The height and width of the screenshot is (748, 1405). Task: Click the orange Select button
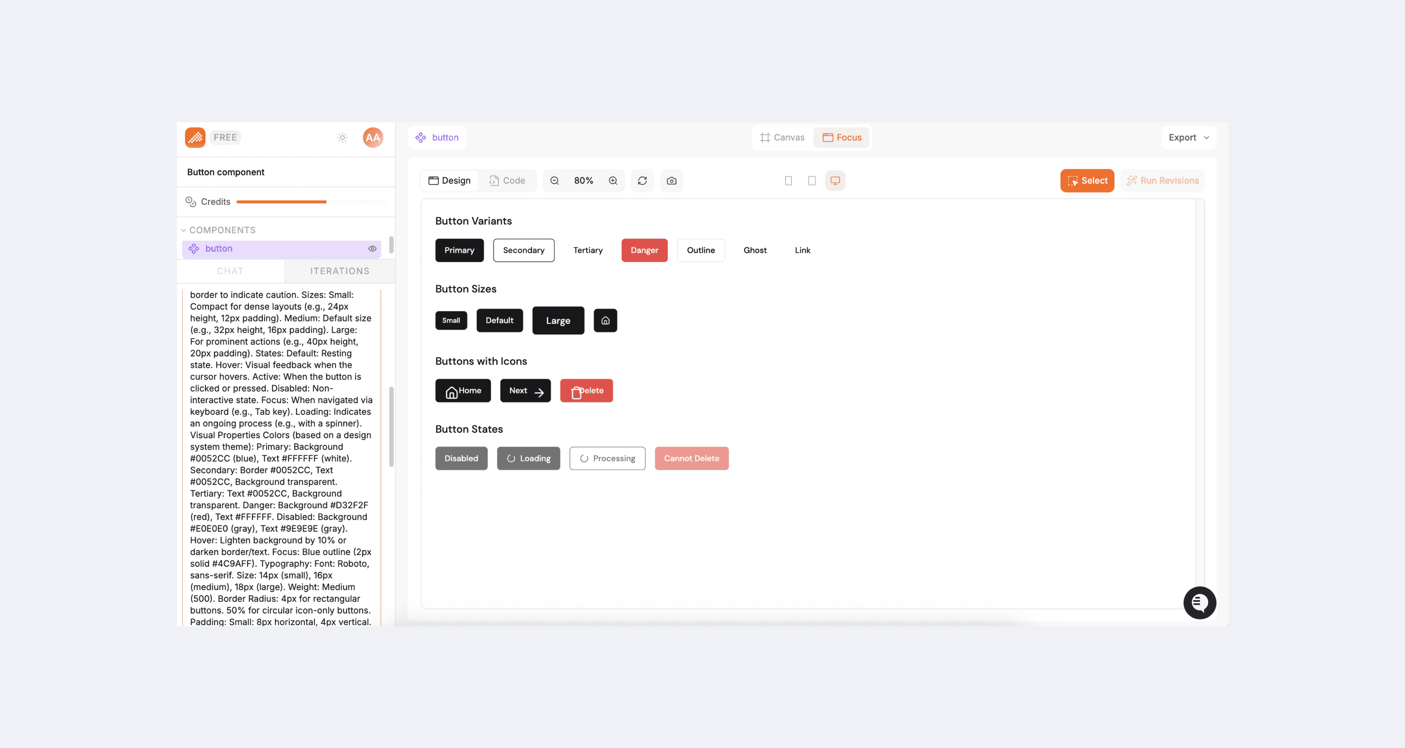[1087, 181]
